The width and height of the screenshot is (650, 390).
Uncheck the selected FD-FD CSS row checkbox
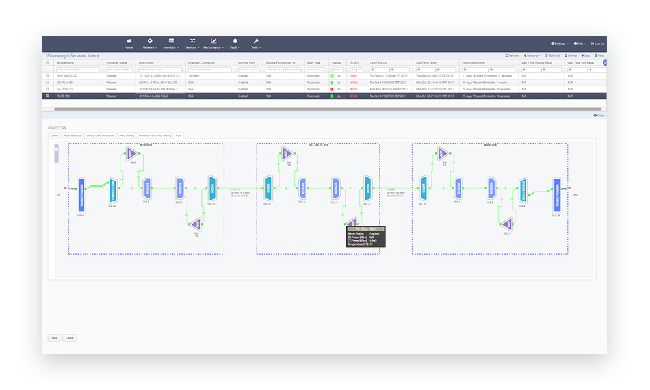pyautogui.click(x=47, y=96)
